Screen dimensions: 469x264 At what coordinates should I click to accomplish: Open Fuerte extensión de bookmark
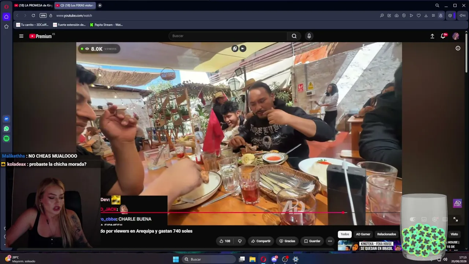pos(69,25)
